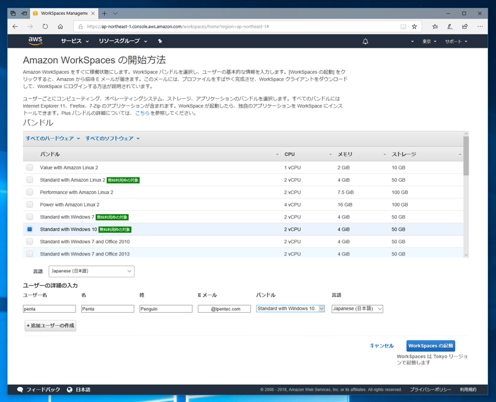Refresh the page with reload icon
This screenshot has width=496, height=402.
coord(45,27)
